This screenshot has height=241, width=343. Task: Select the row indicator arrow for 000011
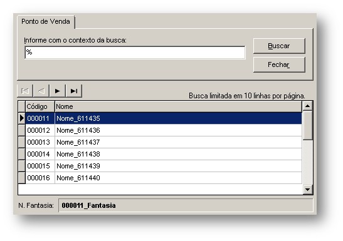point(22,118)
